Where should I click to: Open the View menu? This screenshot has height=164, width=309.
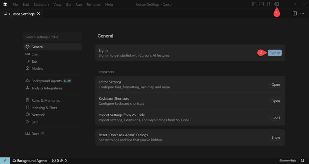(x=57, y=4)
